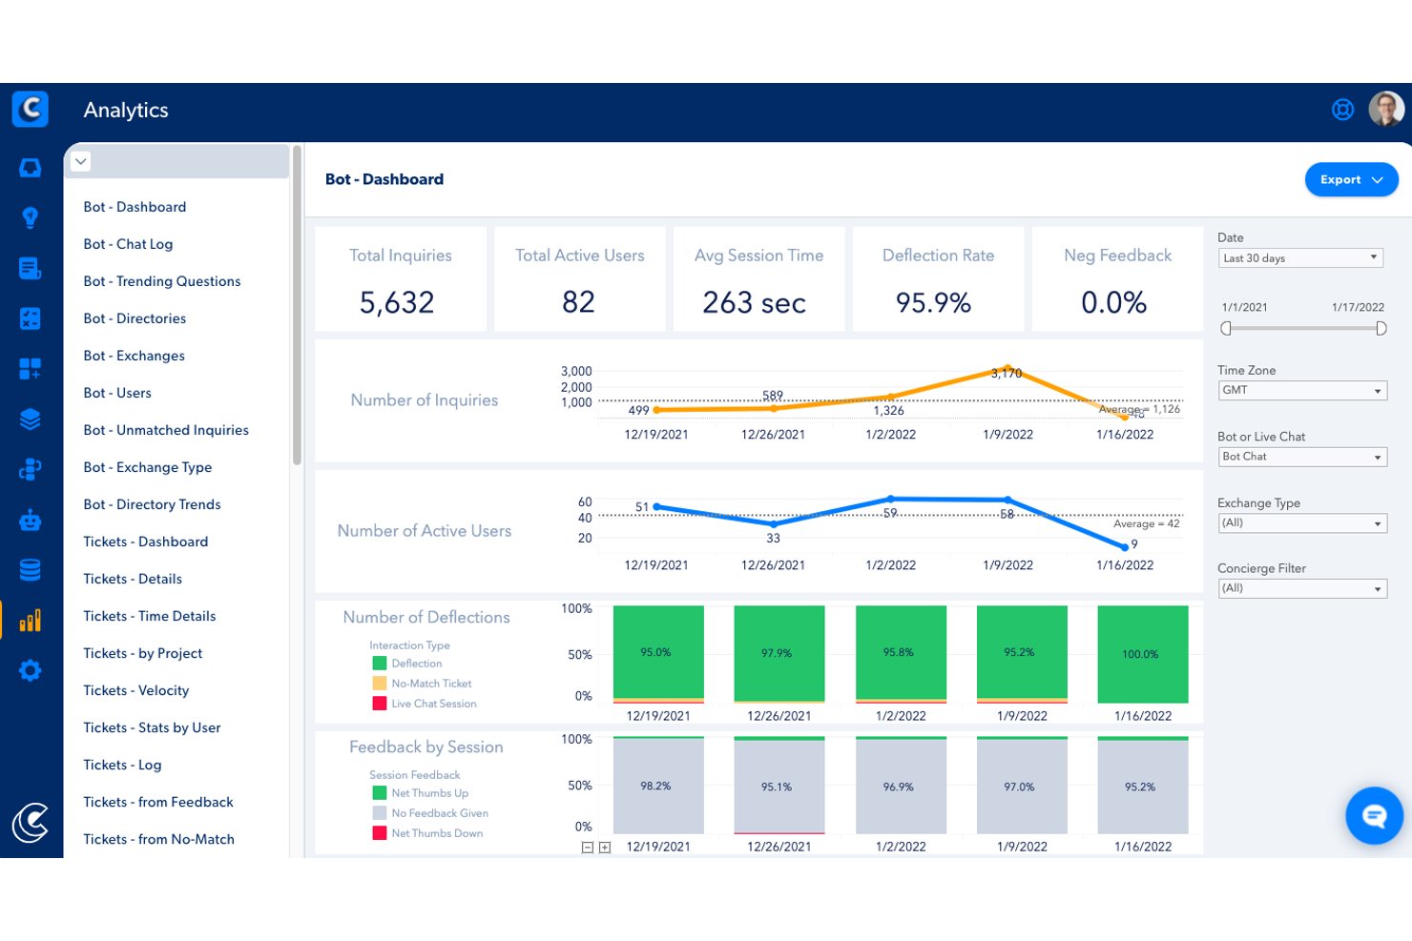Open the Export dropdown button
1412x941 pixels.
click(1351, 179)
